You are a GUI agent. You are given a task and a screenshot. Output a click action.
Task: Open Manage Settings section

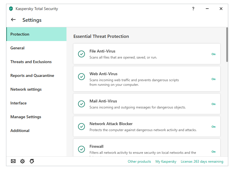pyautogui.click(x=37, y=117)
